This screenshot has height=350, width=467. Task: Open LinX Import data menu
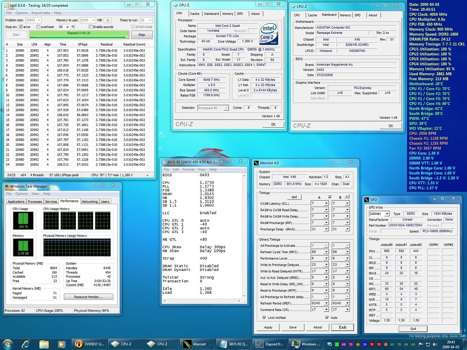pyautogui.click(x=41, y=13)
